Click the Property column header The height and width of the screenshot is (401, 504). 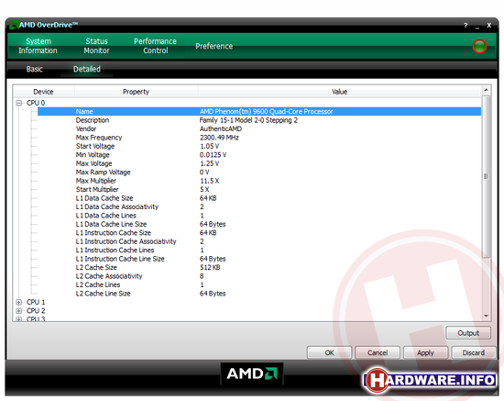pyautogui.click(x=136, y=92)
